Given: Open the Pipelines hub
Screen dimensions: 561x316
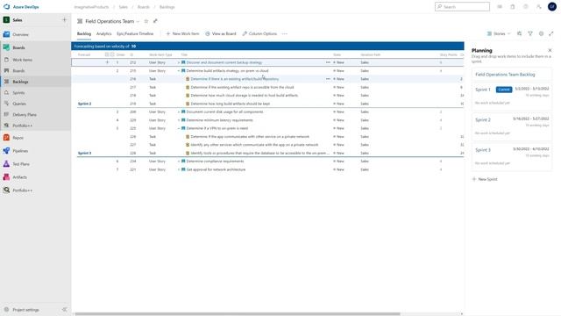Looking at the screenshot, I should [x=20, y=151].
